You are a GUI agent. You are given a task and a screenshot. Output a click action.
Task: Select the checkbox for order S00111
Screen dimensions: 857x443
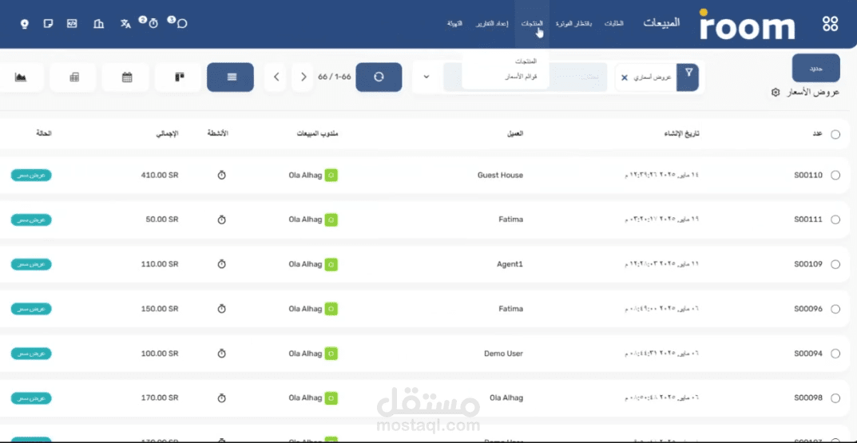(x=835, y=220)
